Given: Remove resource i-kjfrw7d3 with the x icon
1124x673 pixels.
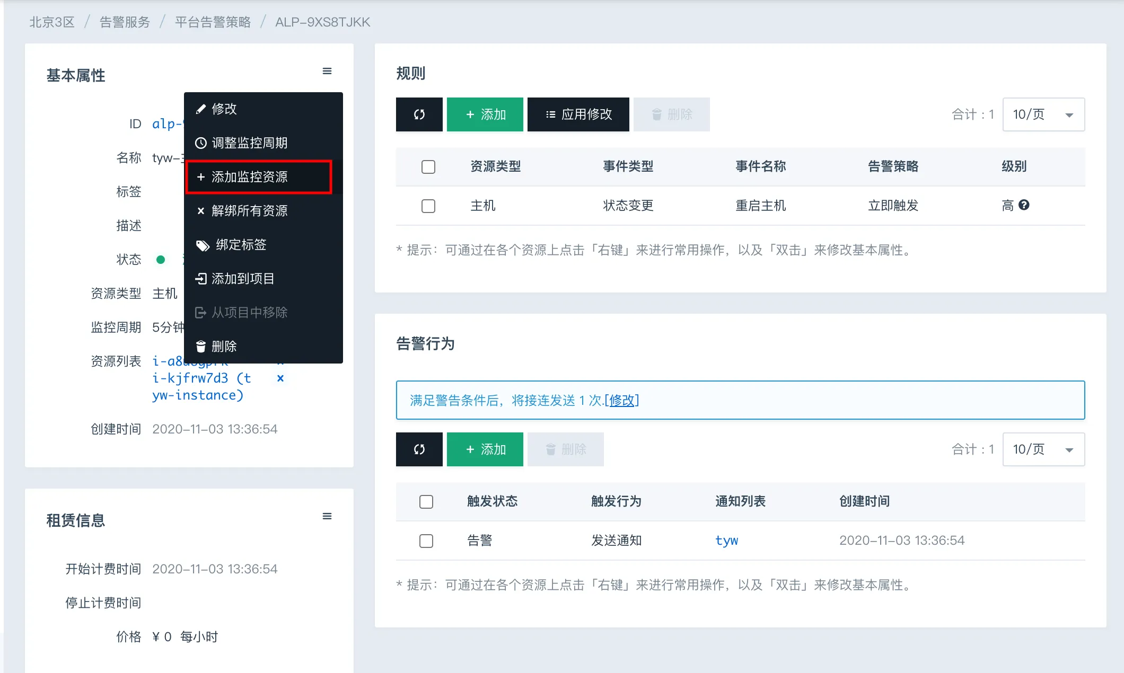Looking at the screenshot, I should click(x=280, y=378).
